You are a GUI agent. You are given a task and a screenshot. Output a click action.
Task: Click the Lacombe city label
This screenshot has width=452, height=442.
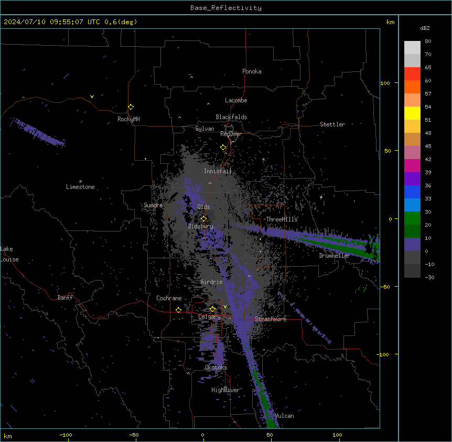click(x=236, y=100)
